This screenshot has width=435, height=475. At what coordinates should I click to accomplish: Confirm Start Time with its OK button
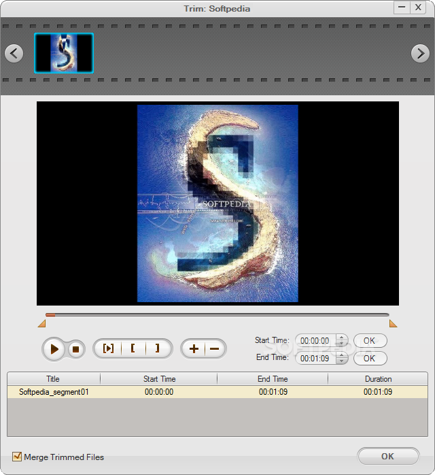click(370, 341)
